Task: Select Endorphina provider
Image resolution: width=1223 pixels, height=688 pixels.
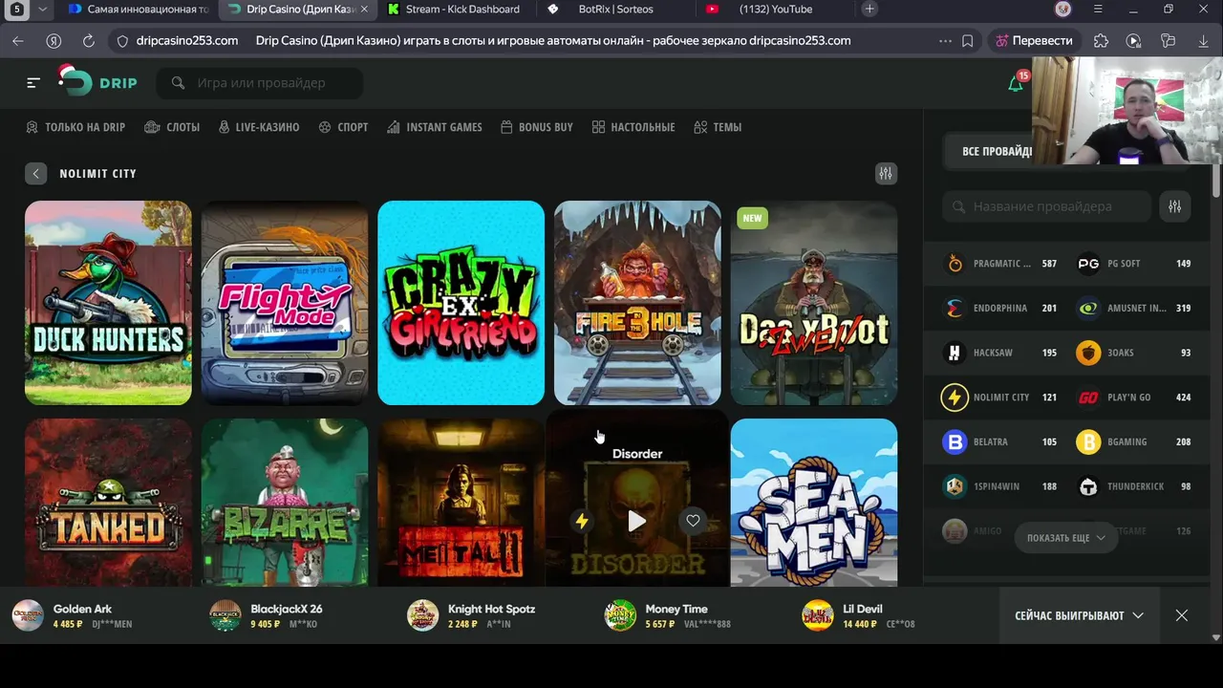Action: (1000, 309)
